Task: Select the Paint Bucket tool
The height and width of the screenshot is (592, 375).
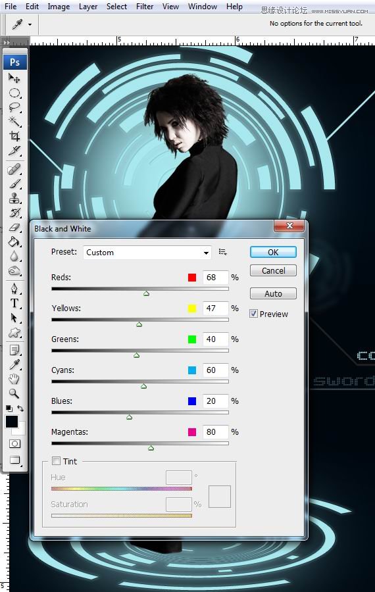Action: (x=14, y=241)
